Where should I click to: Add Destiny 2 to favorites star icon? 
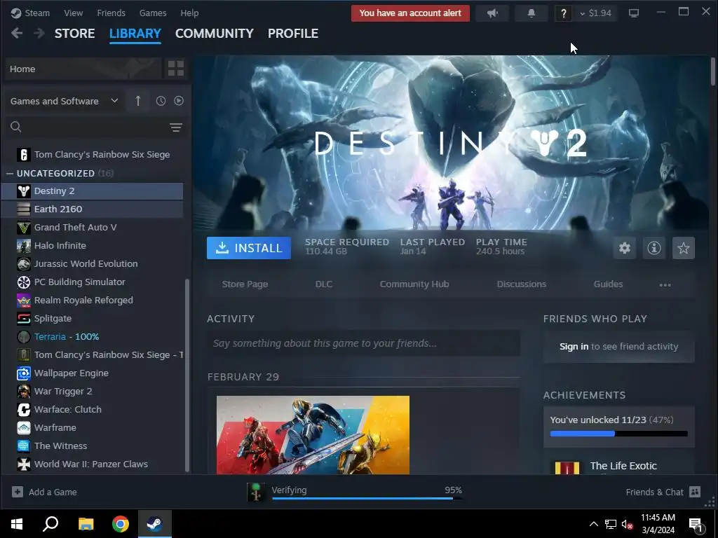coord(683,248)
